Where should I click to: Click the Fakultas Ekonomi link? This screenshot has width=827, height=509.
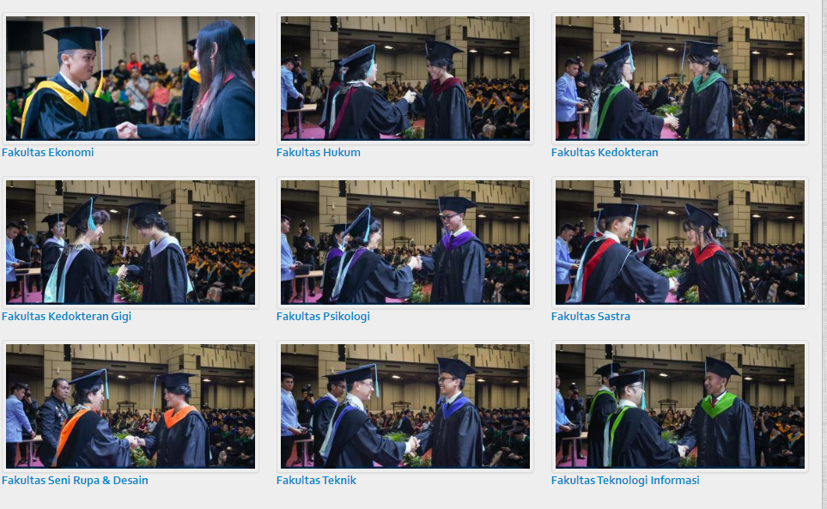tap(47, 152)
